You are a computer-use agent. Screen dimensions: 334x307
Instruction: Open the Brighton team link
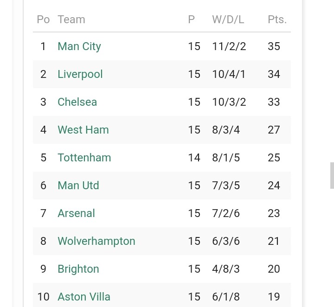[x=78, y=269]
